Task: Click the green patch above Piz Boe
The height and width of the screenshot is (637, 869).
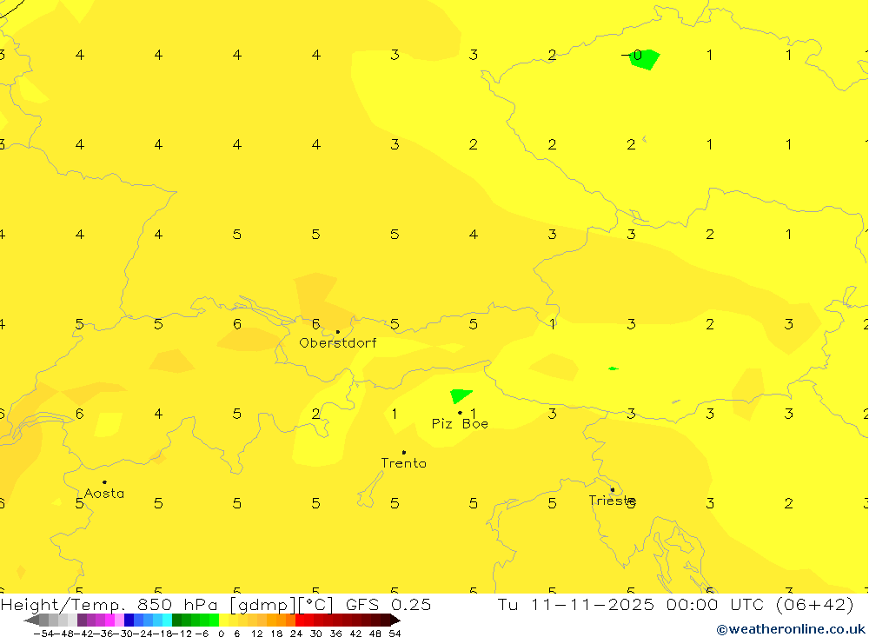Action: [461, 395]
